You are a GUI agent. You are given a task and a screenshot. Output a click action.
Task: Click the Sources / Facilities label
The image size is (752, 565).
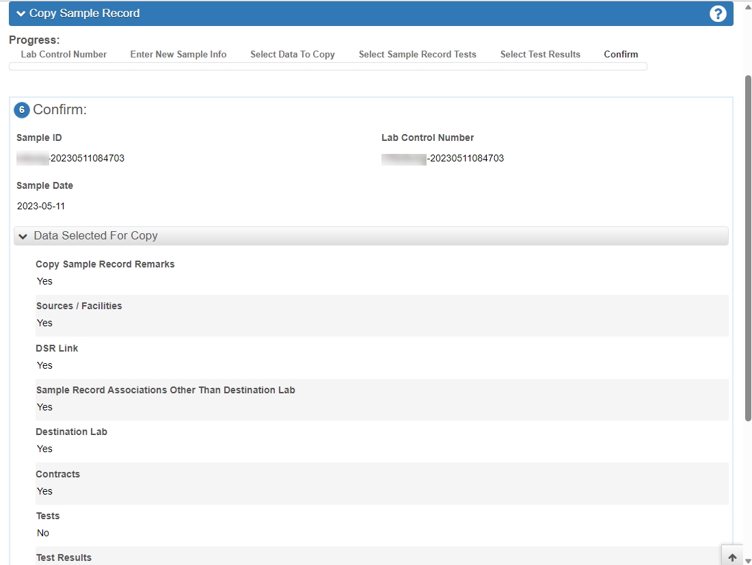point(79,306)
